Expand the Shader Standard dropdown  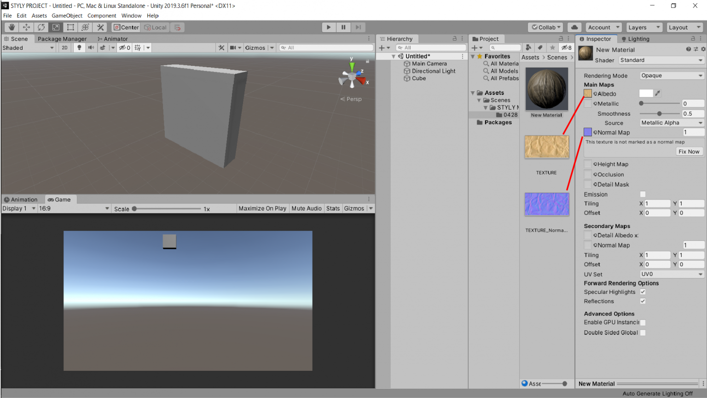click(661, 60)
